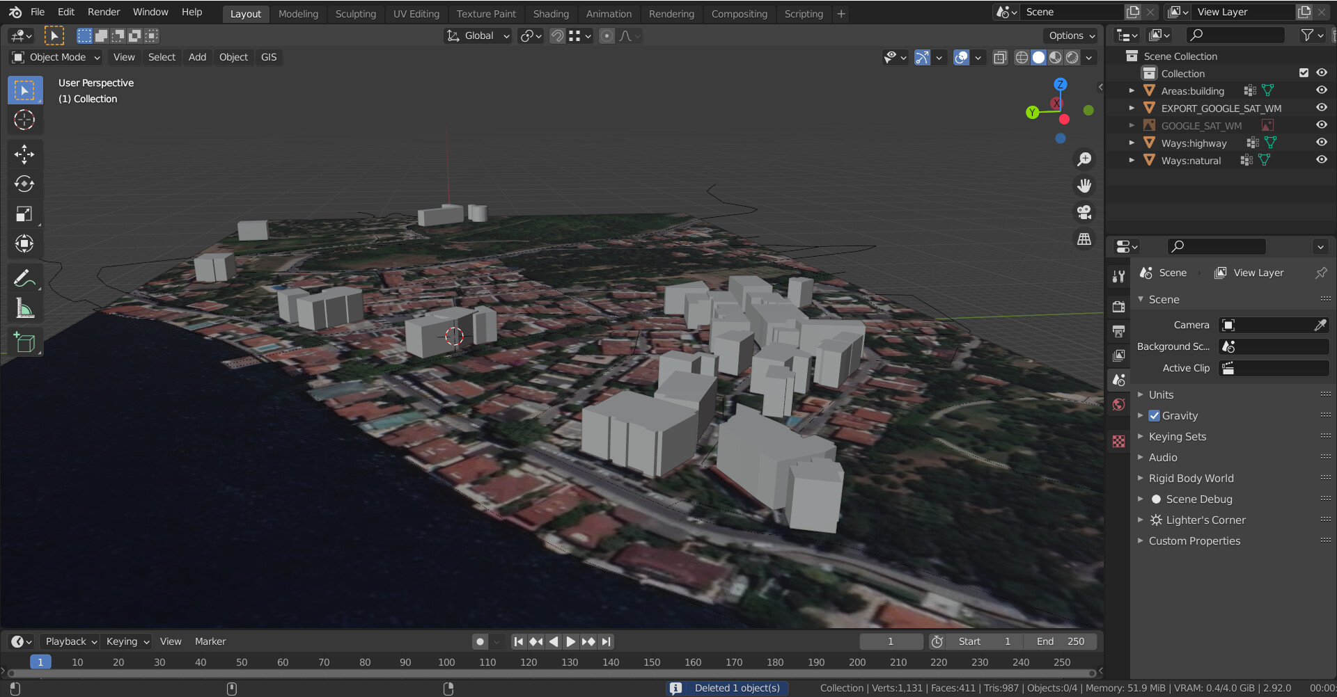1337x697 pixels.
Task: Select the Annotate tool
Action: [25, 278]
